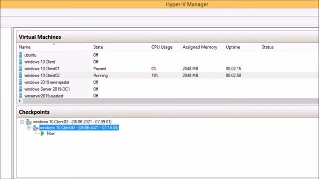Click the windows Server 2019-DC1 VM icon
This screenshot has height=179, width=319.
[20, 89]
